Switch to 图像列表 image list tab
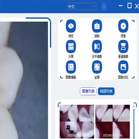139x139 pixels. coord(88,91)
